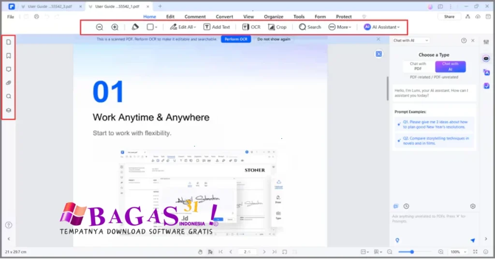Click the Share button

(449, 17)
